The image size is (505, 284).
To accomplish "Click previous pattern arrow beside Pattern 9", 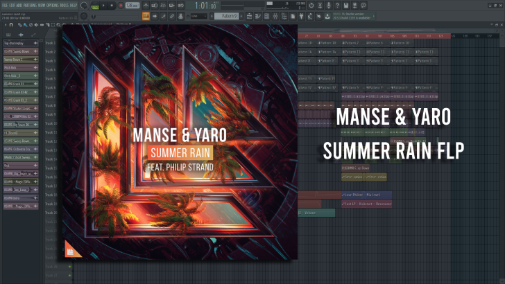I will pyautogui.click(x=212, y=16).
